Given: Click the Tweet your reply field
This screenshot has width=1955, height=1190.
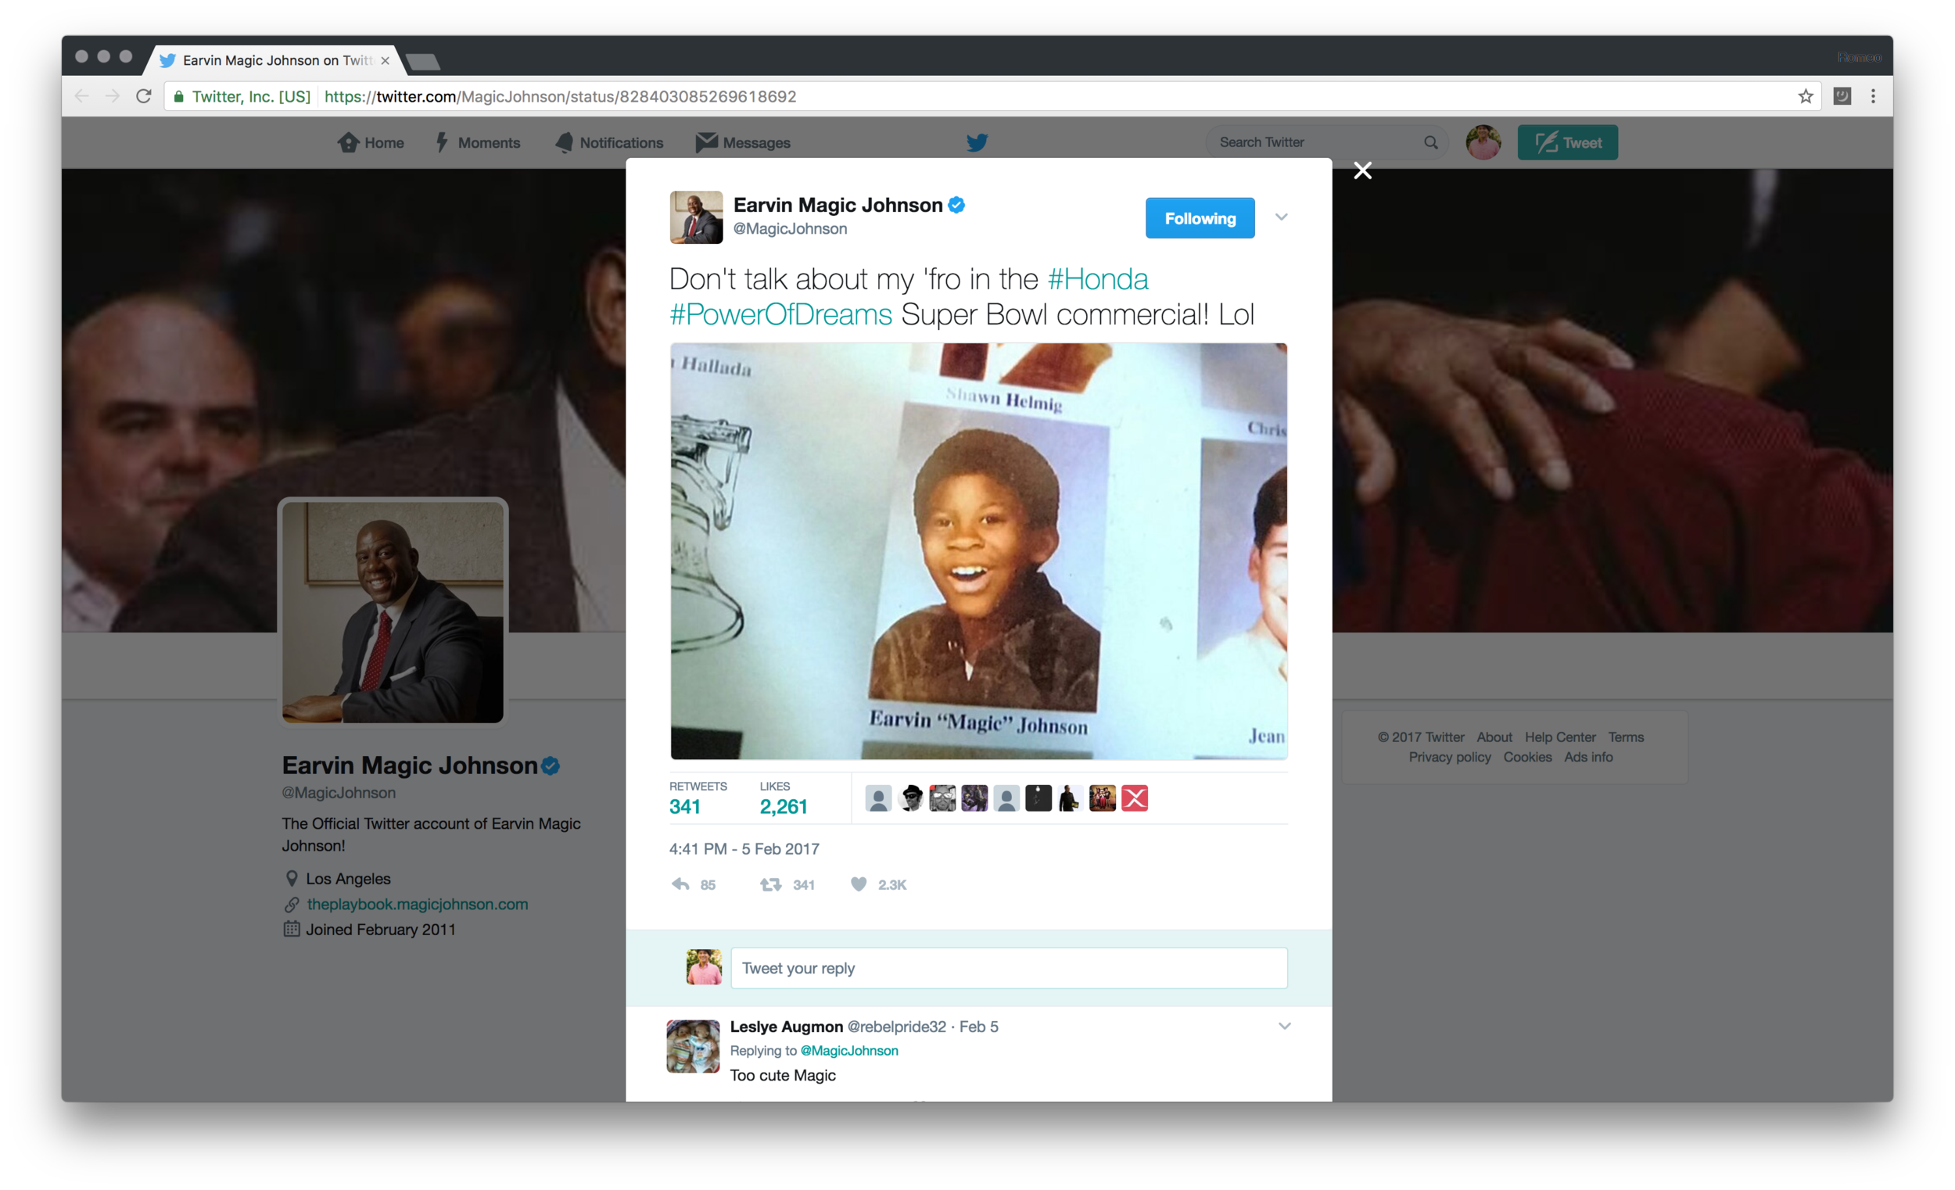Looking at the screenshot, I should 1009,968.
